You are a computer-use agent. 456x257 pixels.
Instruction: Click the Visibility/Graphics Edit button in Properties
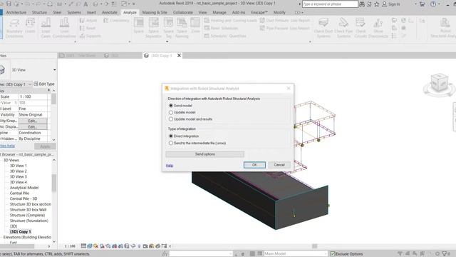click(33, 121)
